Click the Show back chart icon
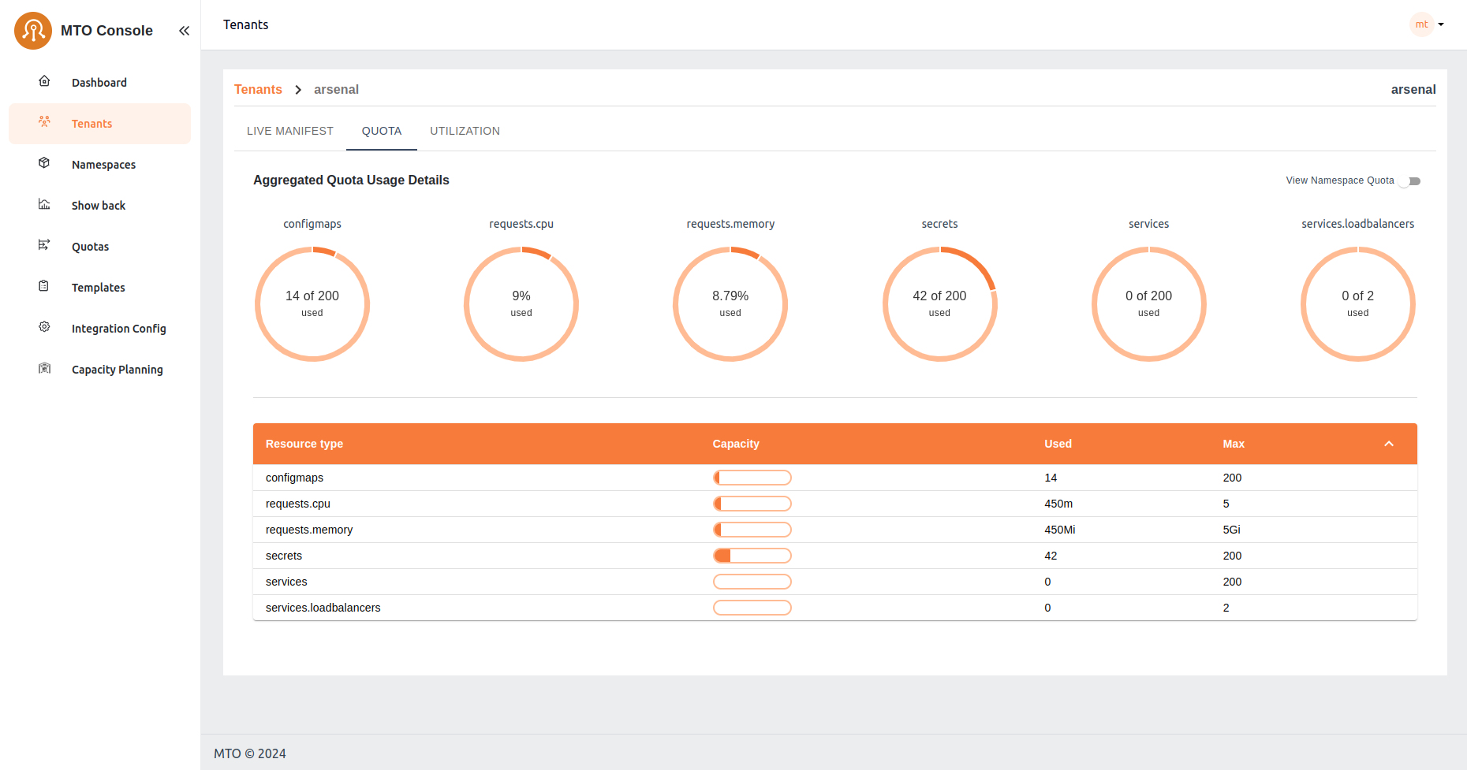This screenshot has height=770, width=1467. (x=44, y=205)
